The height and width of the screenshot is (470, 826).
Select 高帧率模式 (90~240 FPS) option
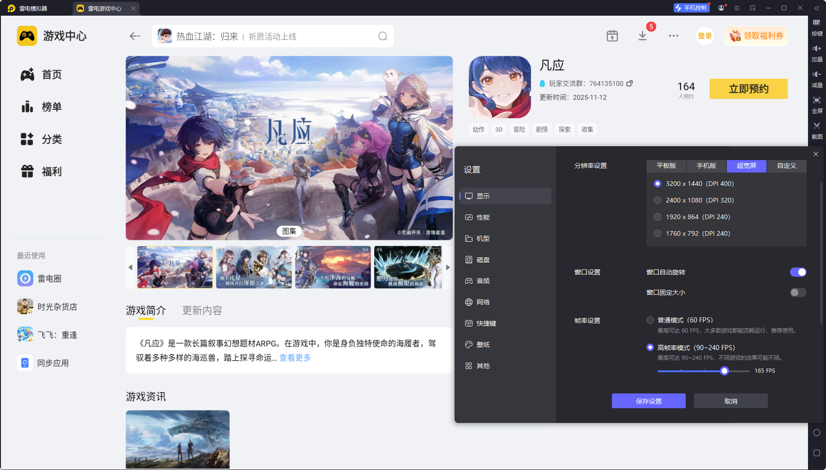[x=691, y=348]
